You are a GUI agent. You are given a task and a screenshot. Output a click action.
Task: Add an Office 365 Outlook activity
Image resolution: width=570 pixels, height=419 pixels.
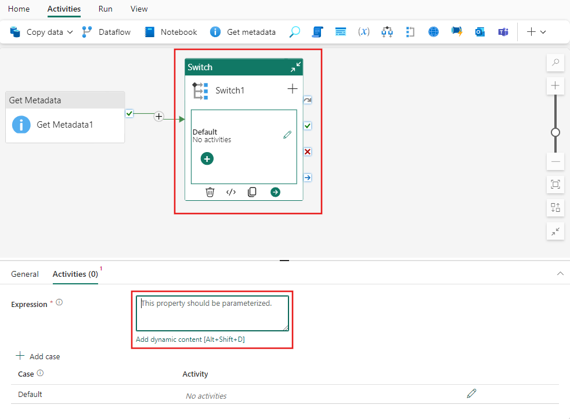(479, 32)
